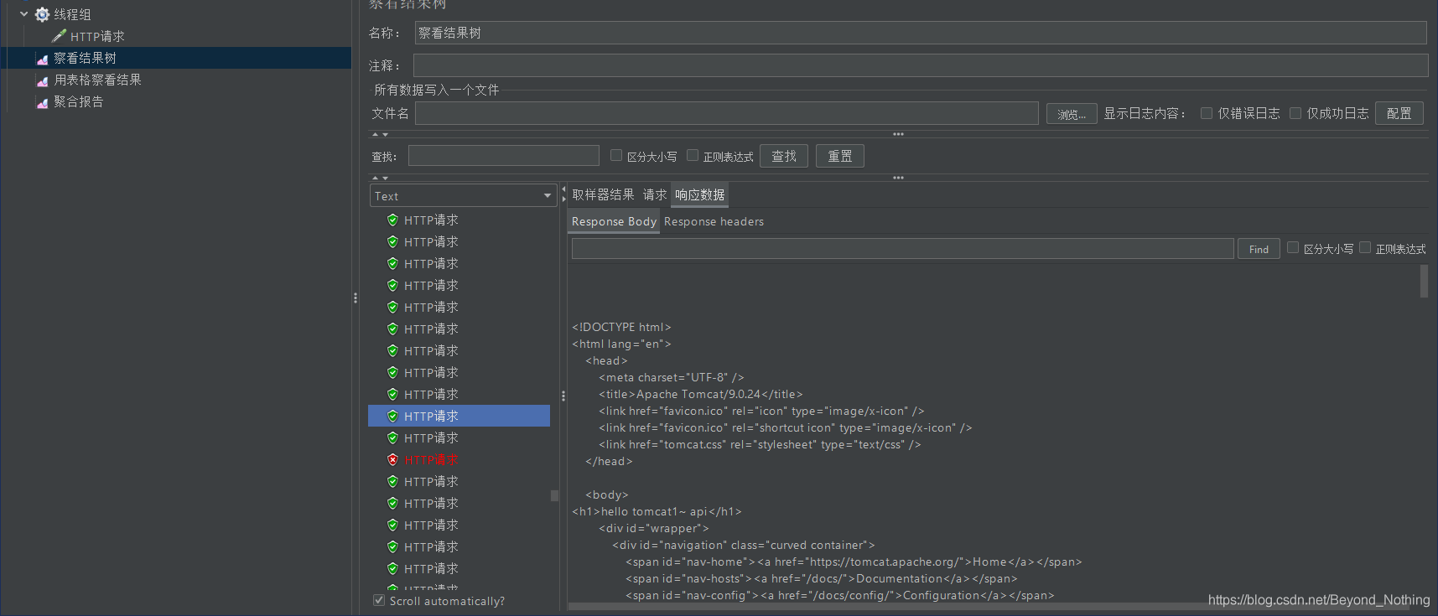
Task: Switch to the 响应数据 tab
Action: tap(700, 194)
